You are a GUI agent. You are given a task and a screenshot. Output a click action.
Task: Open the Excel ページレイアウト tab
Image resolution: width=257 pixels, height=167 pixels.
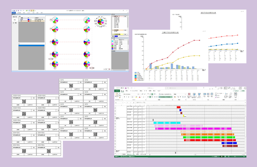[134, 91]
